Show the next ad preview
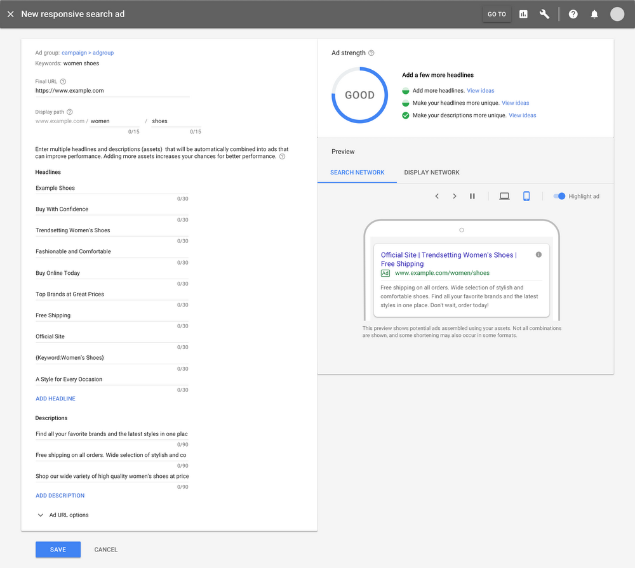Viewport: 635px width, 568px height. (455, 196)
